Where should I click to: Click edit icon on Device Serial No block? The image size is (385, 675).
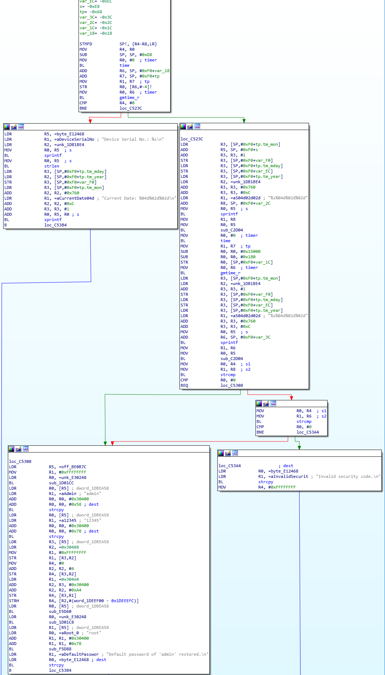14,127
